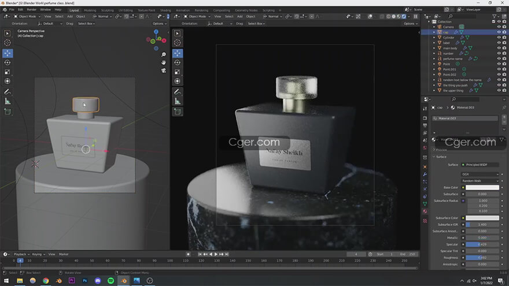Click the Roughness slider
The width and height of the screenshot is (509, 286).
pos(482,258)
